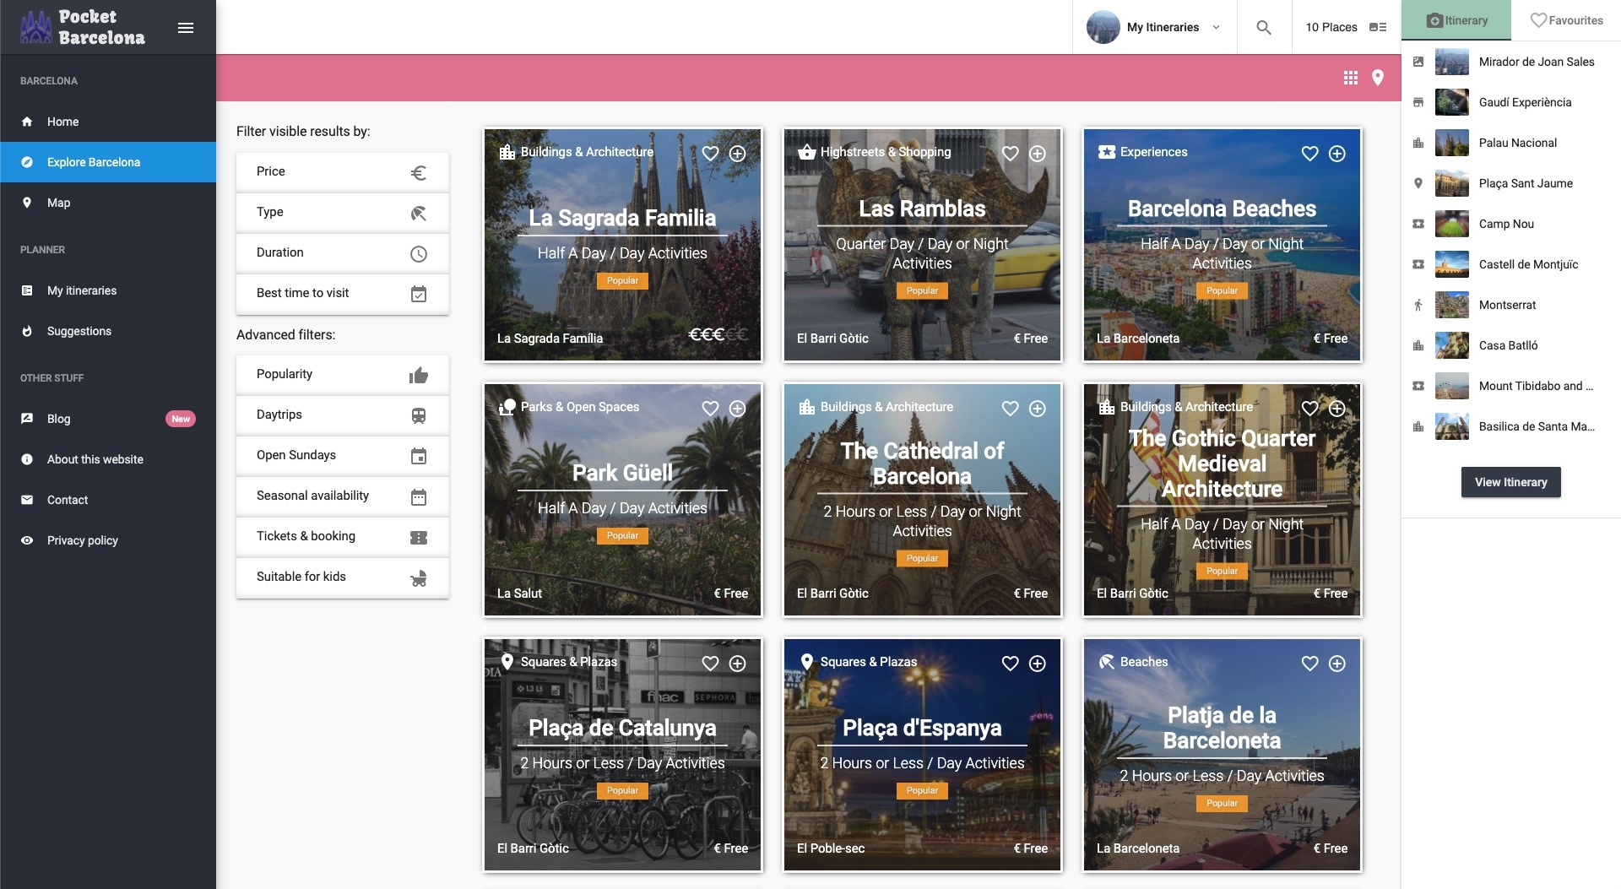
Task: Expand the Price filter
Action: (x=342, y=172)
